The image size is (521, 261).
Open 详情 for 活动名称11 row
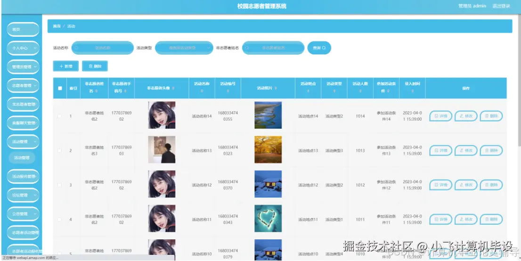tap(441, 220)
